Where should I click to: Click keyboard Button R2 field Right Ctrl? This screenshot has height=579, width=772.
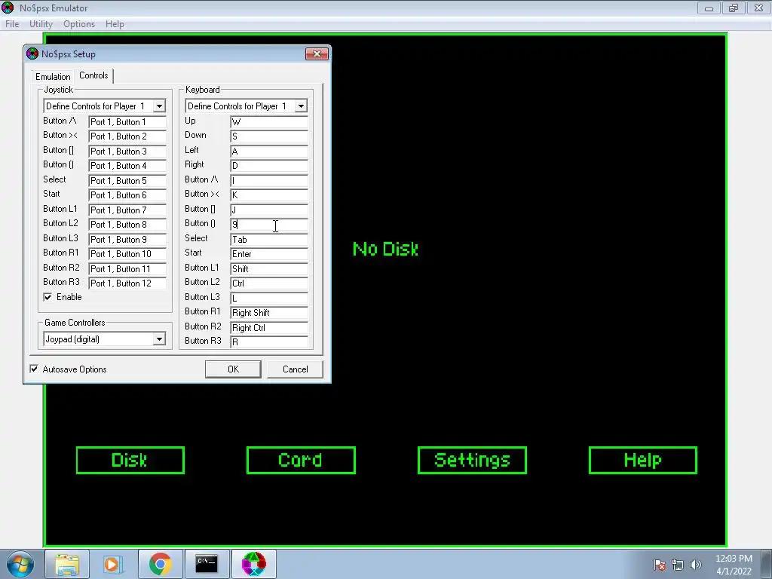269,327
